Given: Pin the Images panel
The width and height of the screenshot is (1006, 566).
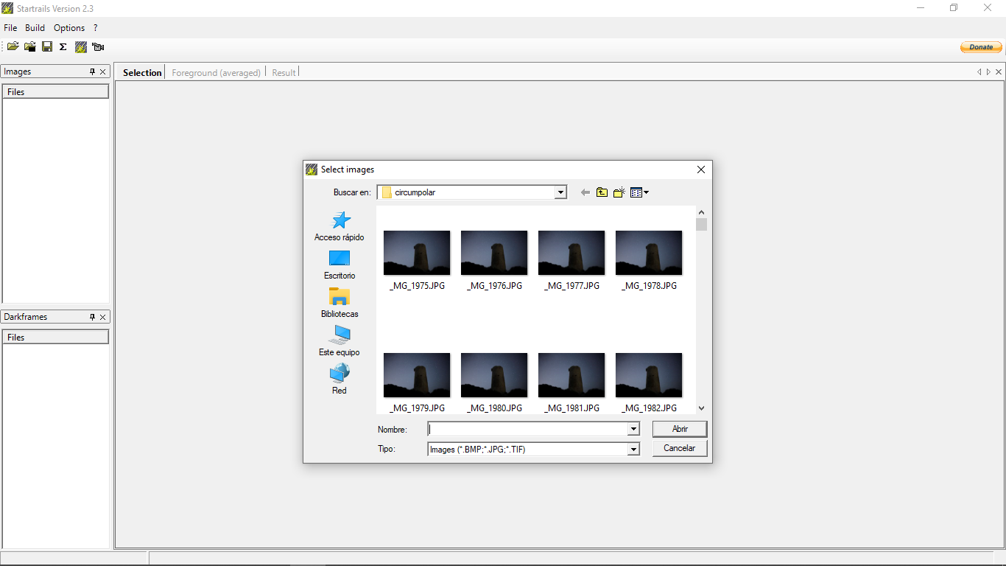Looking at the screenshot, I should click(x=92, y=71).
